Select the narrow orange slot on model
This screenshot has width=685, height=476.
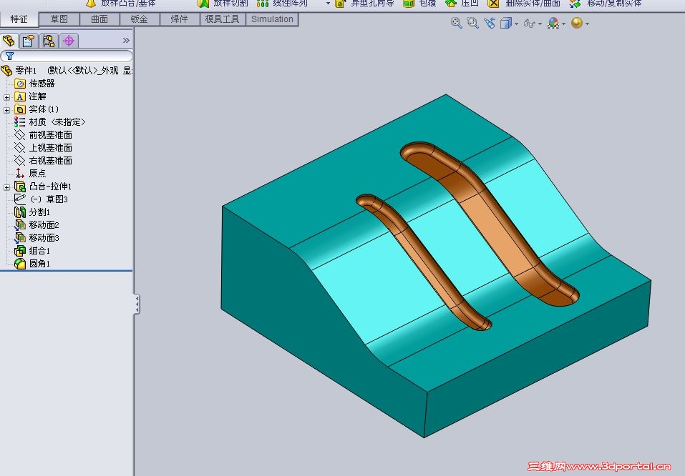[424, 262]
